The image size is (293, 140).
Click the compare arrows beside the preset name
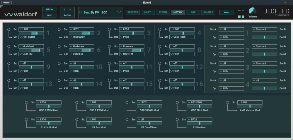point(81,13)
